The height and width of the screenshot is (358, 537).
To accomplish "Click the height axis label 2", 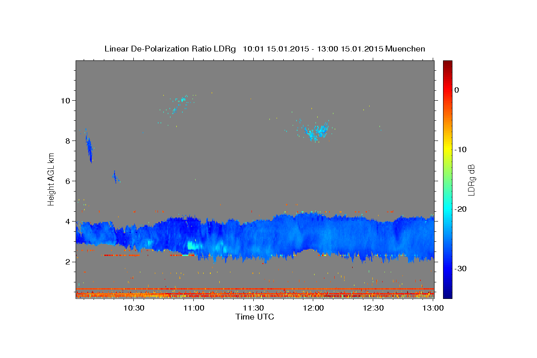I will coord(68,261).
